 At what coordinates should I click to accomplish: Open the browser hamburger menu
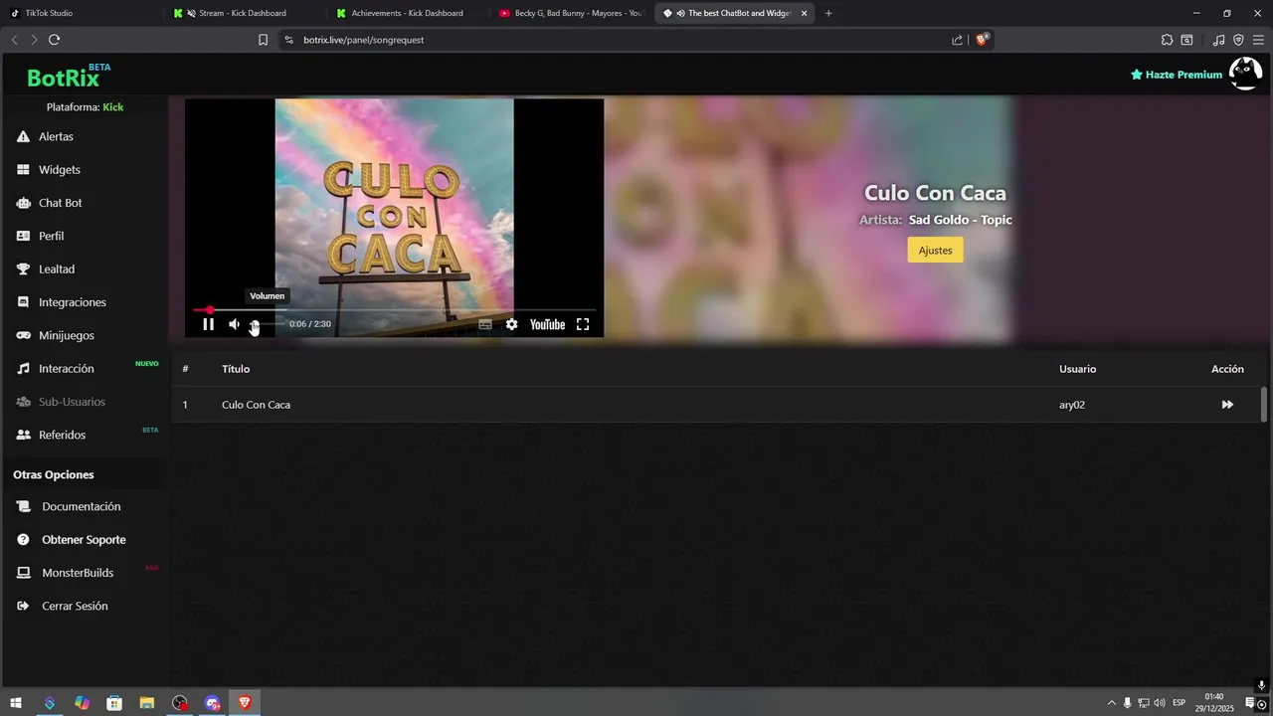(1258, 40)
